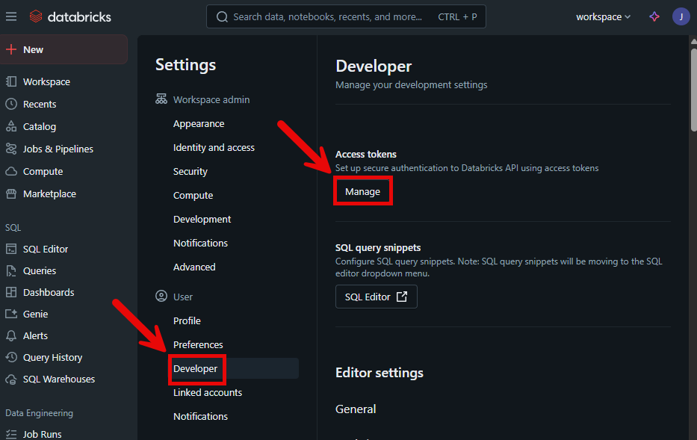
Task: Select Identity and access settings
Action: [x=214, y=147]
